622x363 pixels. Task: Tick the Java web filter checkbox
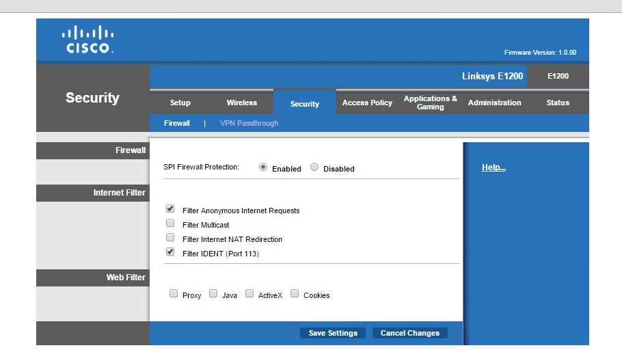pyautogui.click(x=213, y=293)
